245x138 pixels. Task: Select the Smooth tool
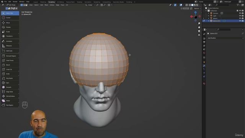point(10,87)
